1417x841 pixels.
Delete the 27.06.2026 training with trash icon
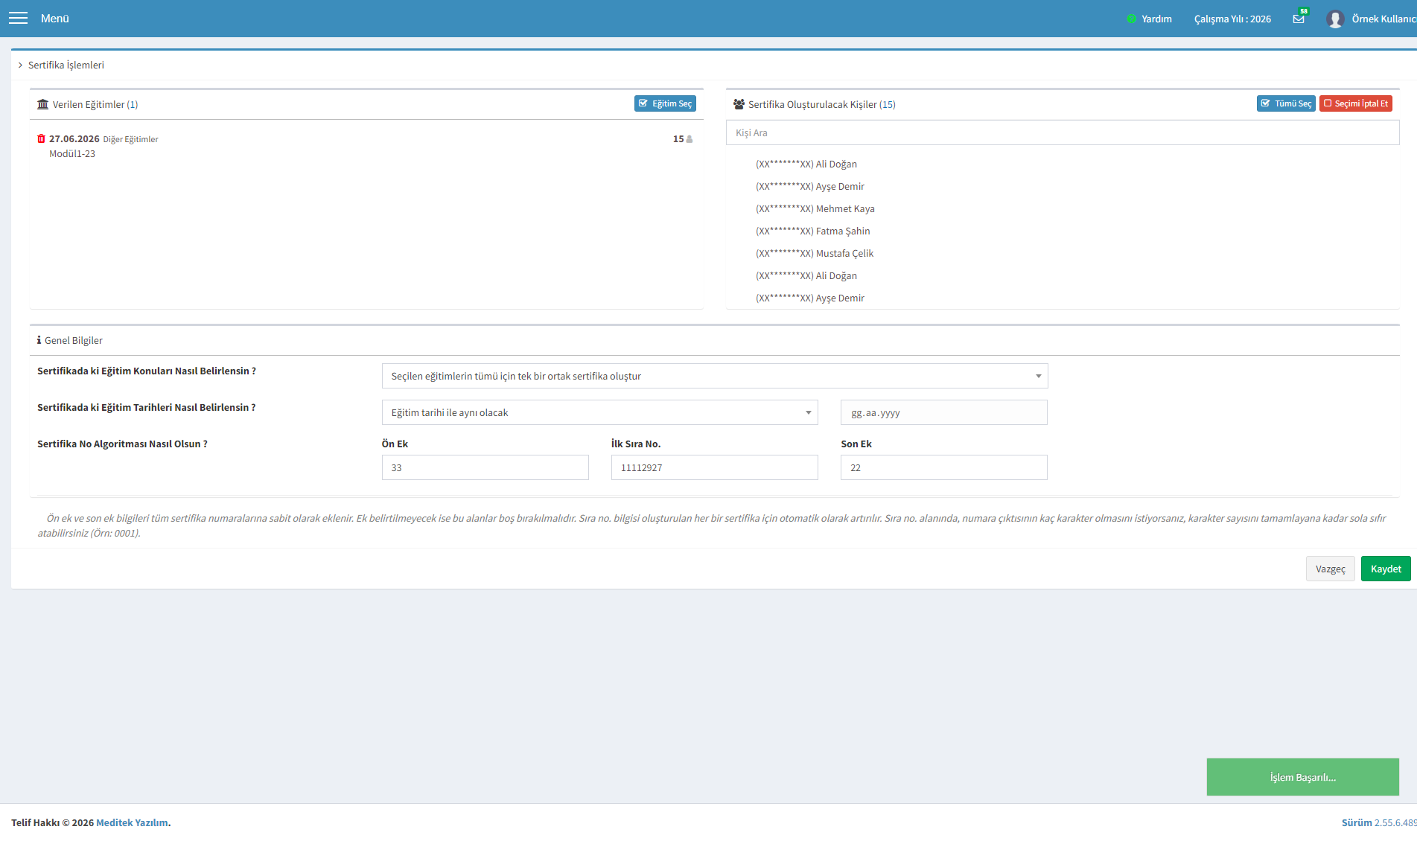tap(41, 138)
